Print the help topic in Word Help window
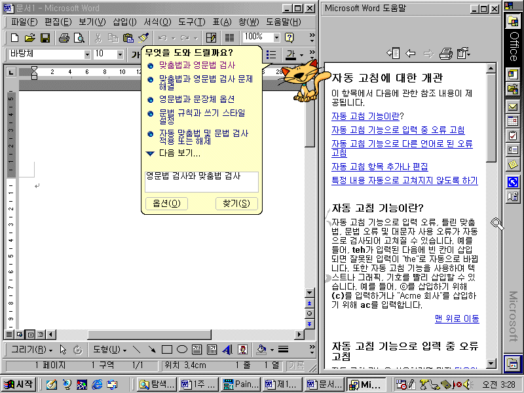Viewport: 524px width, 393px height. [x=446, y=53]
